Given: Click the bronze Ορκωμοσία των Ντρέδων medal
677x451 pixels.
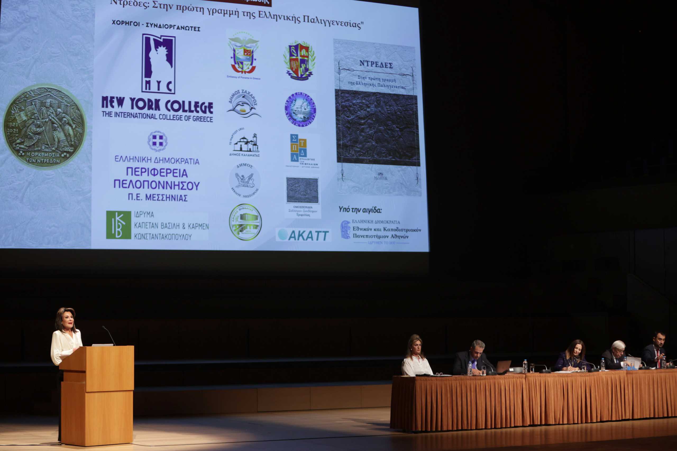Looking at the screenshot, I should (x=45, y=127).
